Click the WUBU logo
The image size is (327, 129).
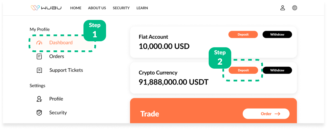click(46, 8)
